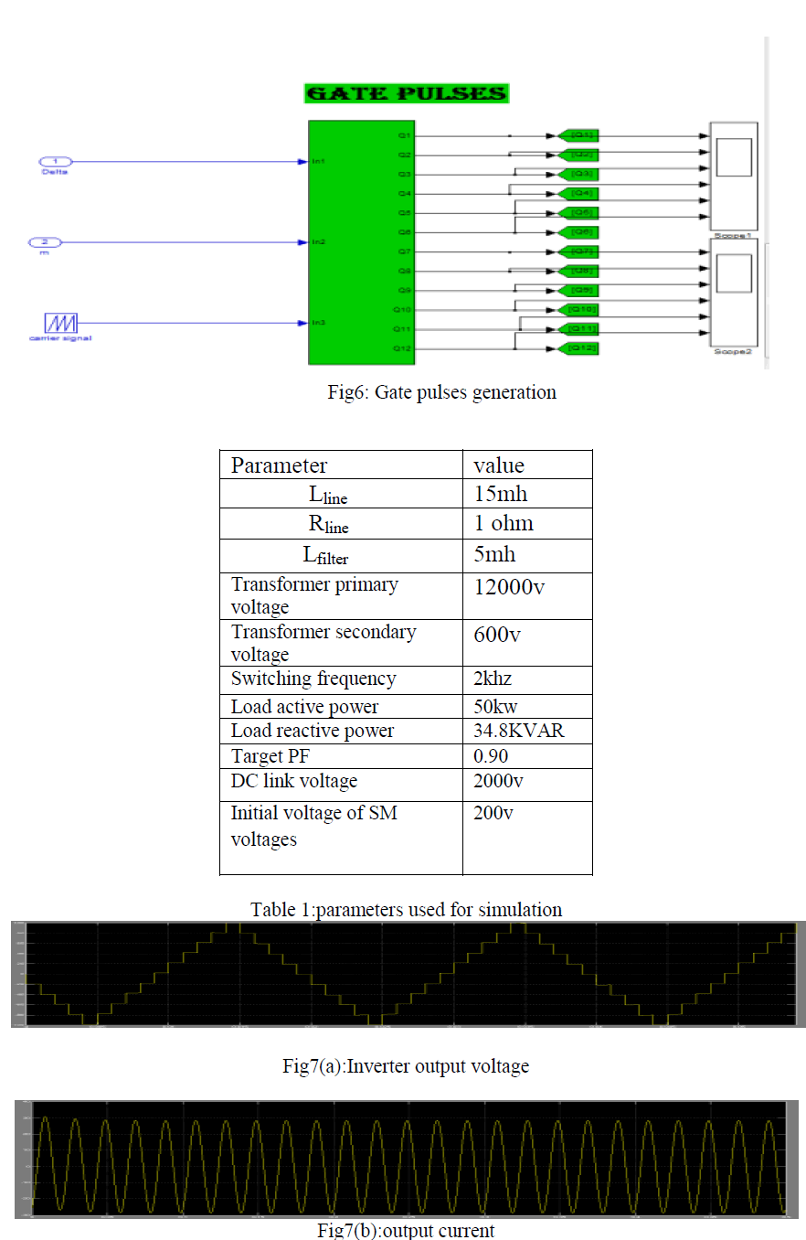Select the Q9 Goto tag block
Screen dimensions: 806x1240
[578, 290]
